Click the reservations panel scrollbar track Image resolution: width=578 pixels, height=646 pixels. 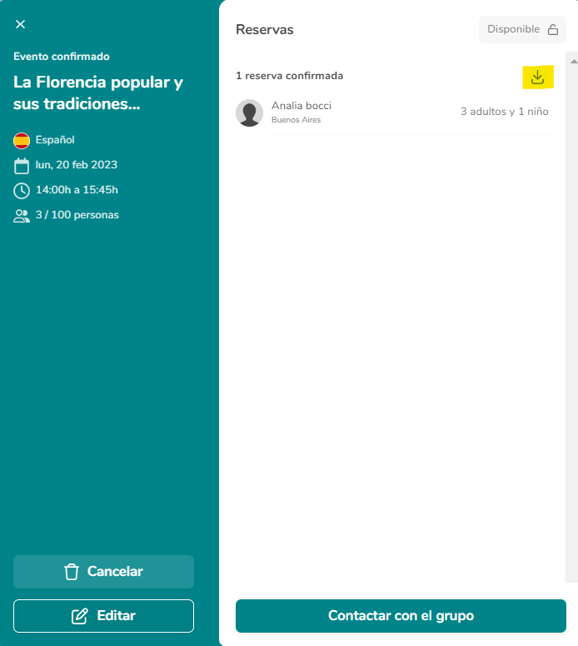(x=571, y=322)
